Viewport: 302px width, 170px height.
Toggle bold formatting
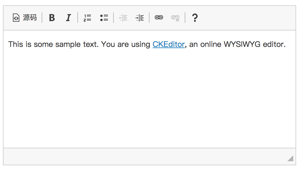pyautogui.click(x=52, y=18)
